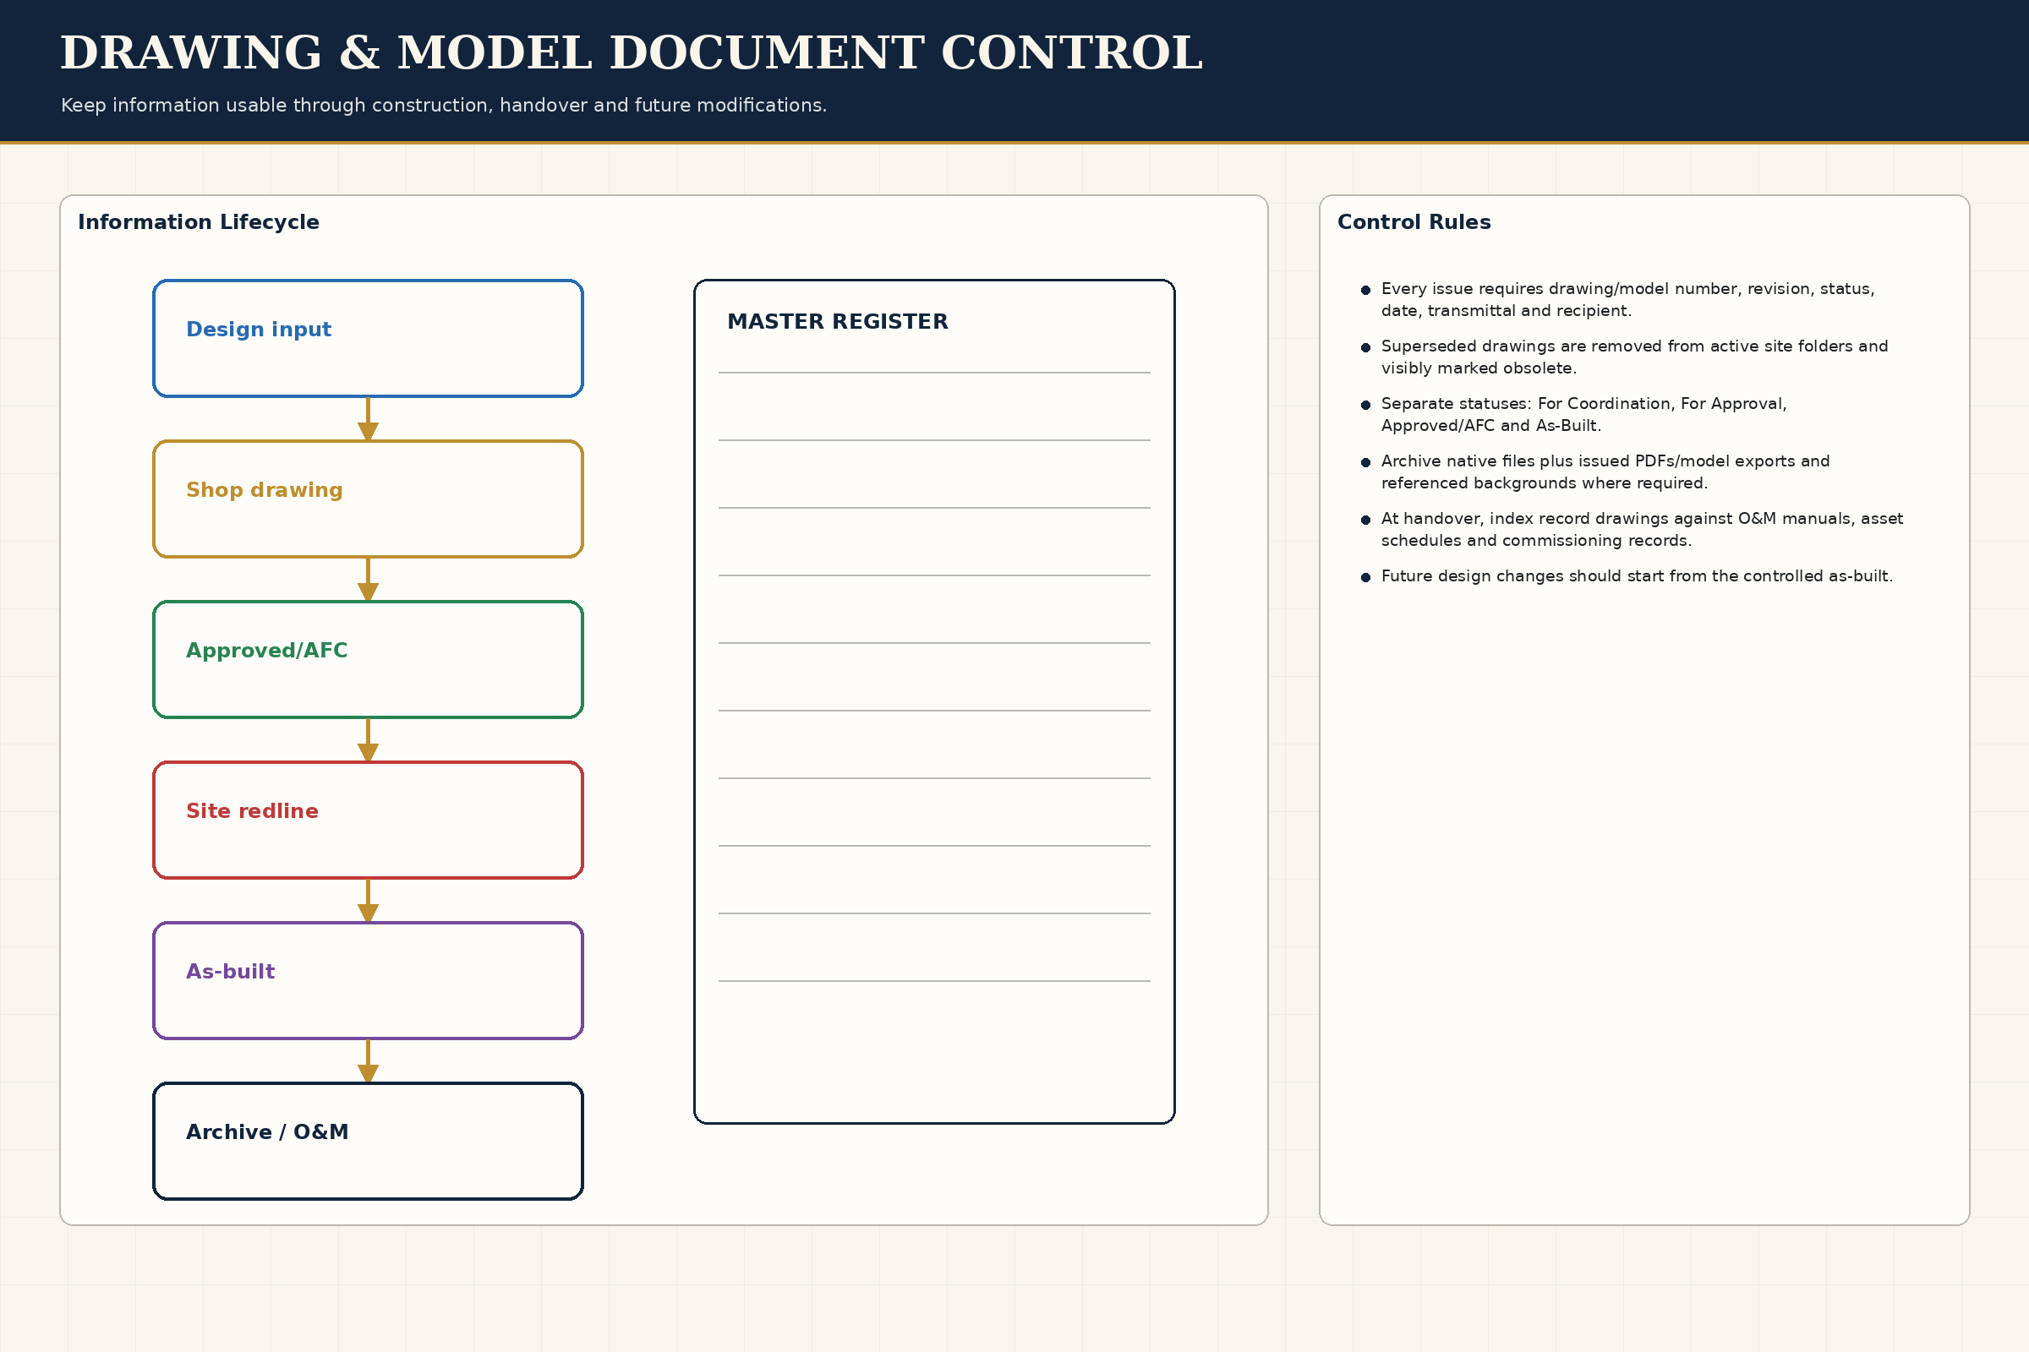Click bullet for archive native files rule
Screen dimensions: 2029x1352
click(1365, 463)
